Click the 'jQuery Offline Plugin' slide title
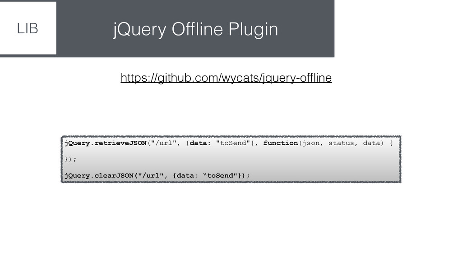The width and height of the screenshot is (462, 259). tap(195, 29)
